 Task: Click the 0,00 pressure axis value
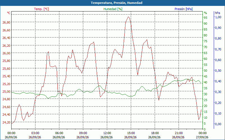(x=218, y=124)
